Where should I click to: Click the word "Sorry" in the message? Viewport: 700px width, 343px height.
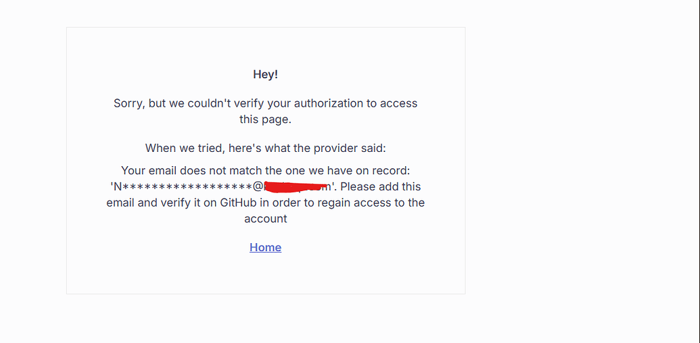point(129,103)
